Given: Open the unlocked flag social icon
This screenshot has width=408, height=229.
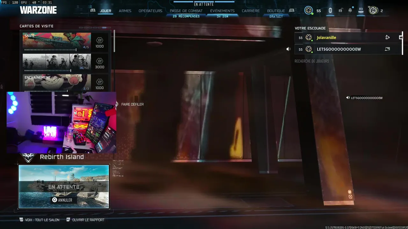Looking at the screenshot, I should coord(340,10).
